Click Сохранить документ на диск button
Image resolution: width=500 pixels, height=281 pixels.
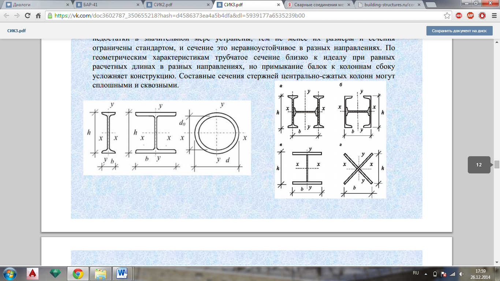click(459, 31)
